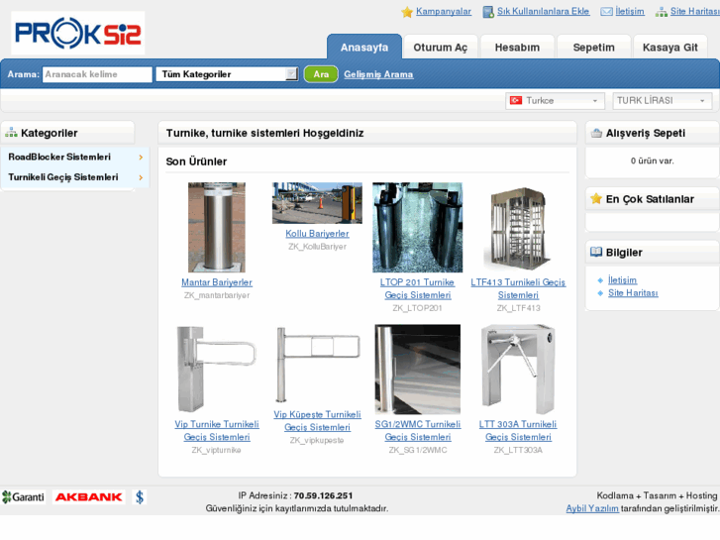Screen dimensions: 720x540
Task: Open the Vip Küpeşte Turnikeli Geçiş Sistemleri link
Action: click(x=317, y=421)
